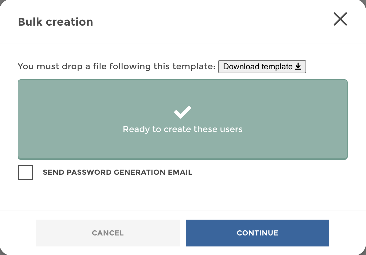Viewport: 366px width, 255px height.
Task: Click the download arrow icon on Download template
Action: pyautogui.click(x=298, y=66)
